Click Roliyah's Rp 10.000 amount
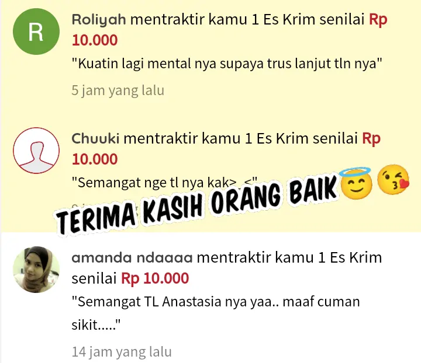This screenshot has width=421, height=363. [95, 40]
